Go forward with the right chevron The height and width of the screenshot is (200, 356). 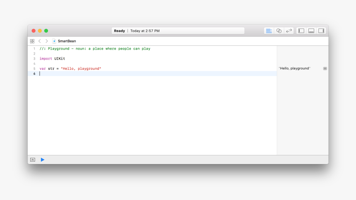(x=46, y=41)
